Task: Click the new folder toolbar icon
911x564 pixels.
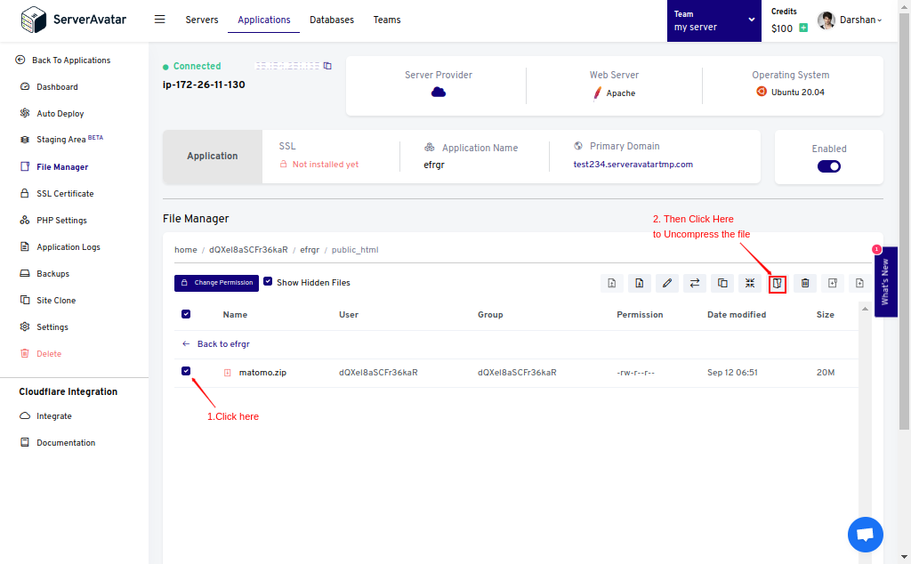Action: point(833,283)
